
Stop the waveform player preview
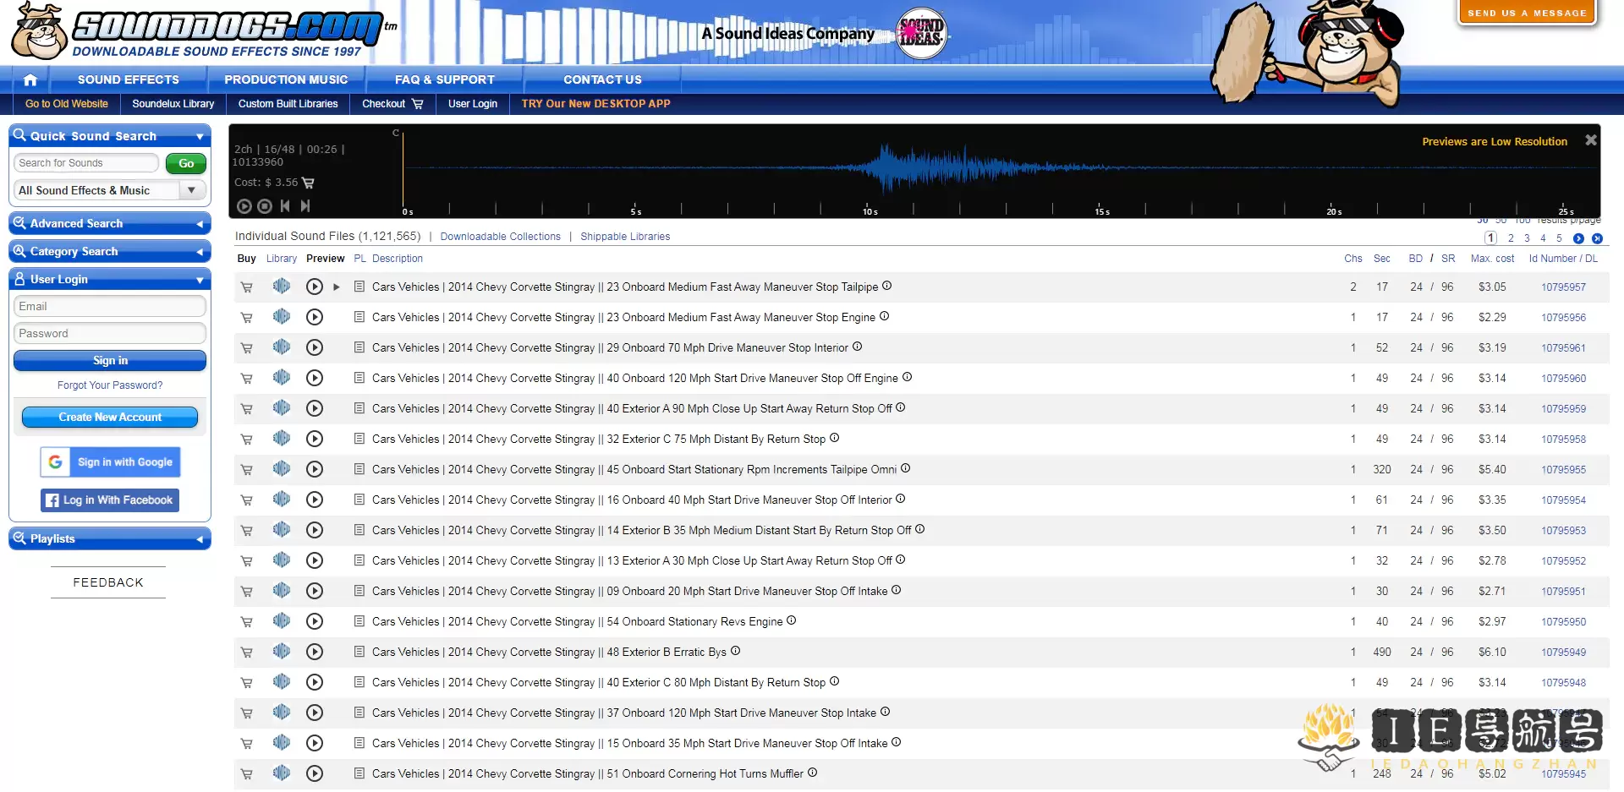pyautogui.click(x=265, y=206)
